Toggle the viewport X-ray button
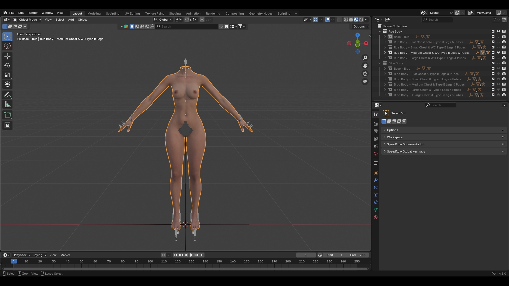The image size is (509, 286). point(339,20)
